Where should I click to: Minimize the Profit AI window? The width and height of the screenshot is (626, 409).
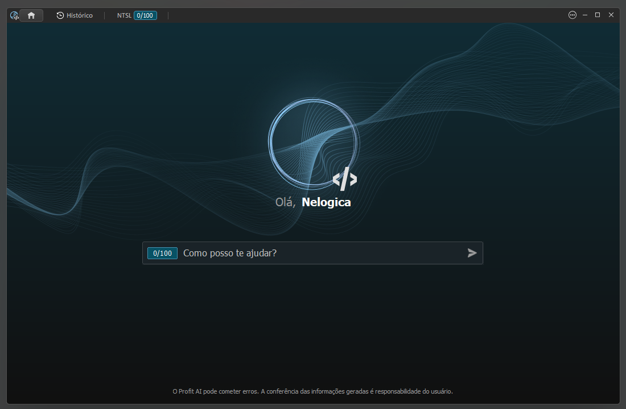(585, 15)
